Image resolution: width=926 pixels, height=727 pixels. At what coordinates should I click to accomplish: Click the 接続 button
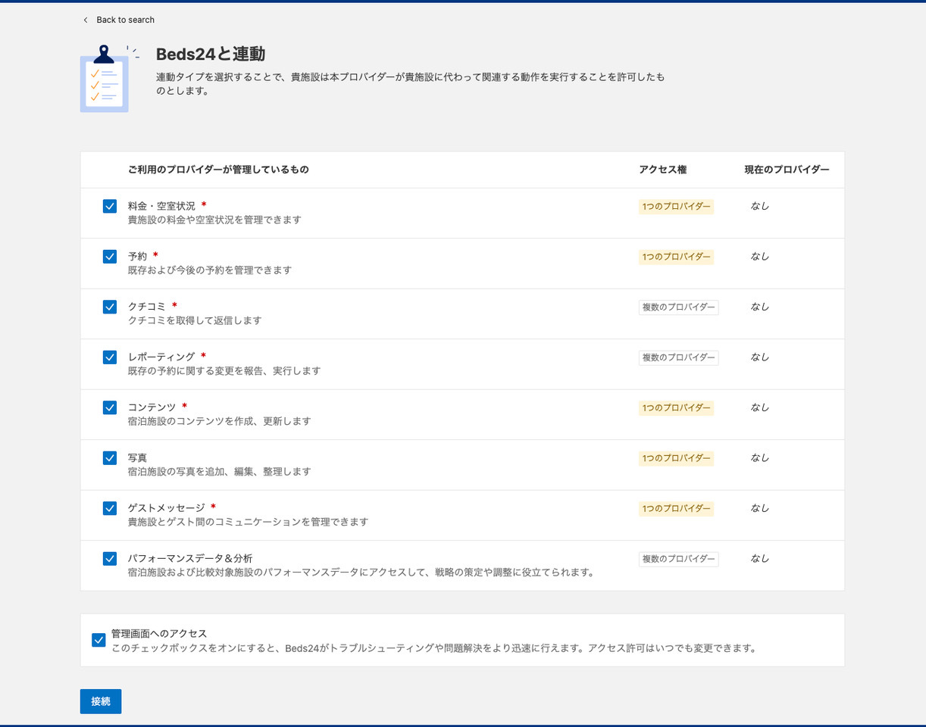100,701
